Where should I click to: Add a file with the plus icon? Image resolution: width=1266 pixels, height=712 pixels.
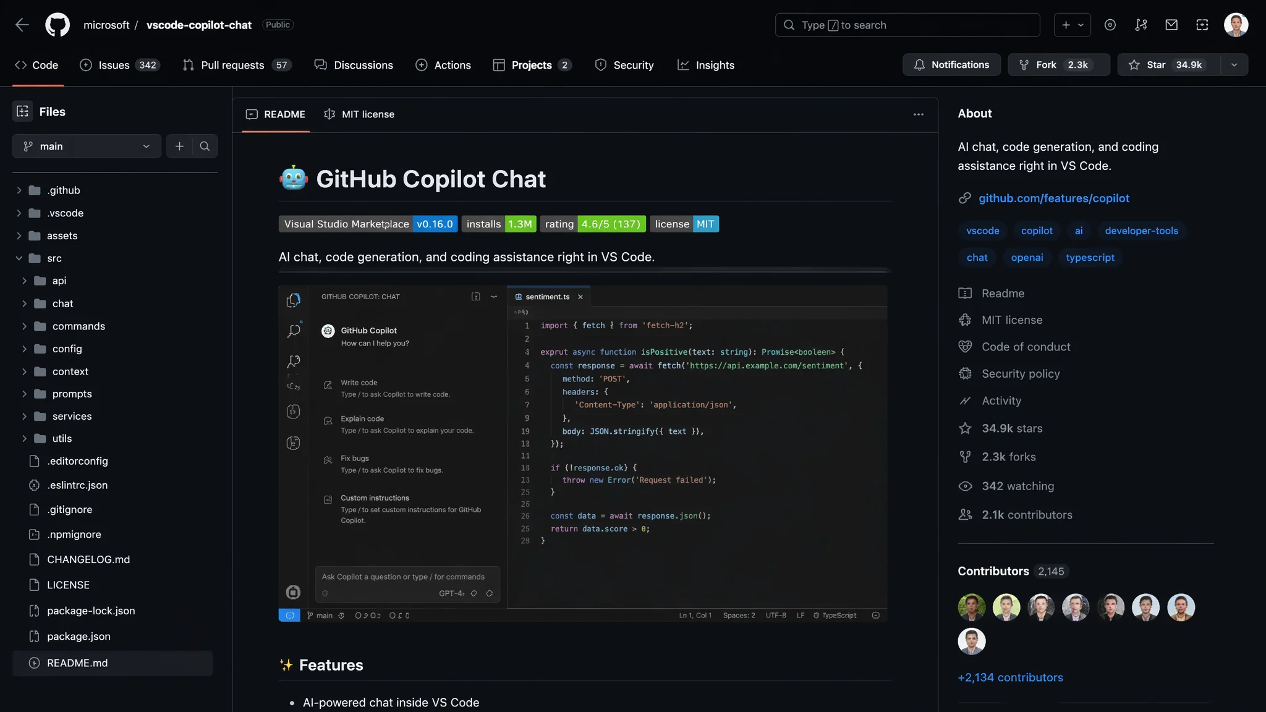point(179,146)
